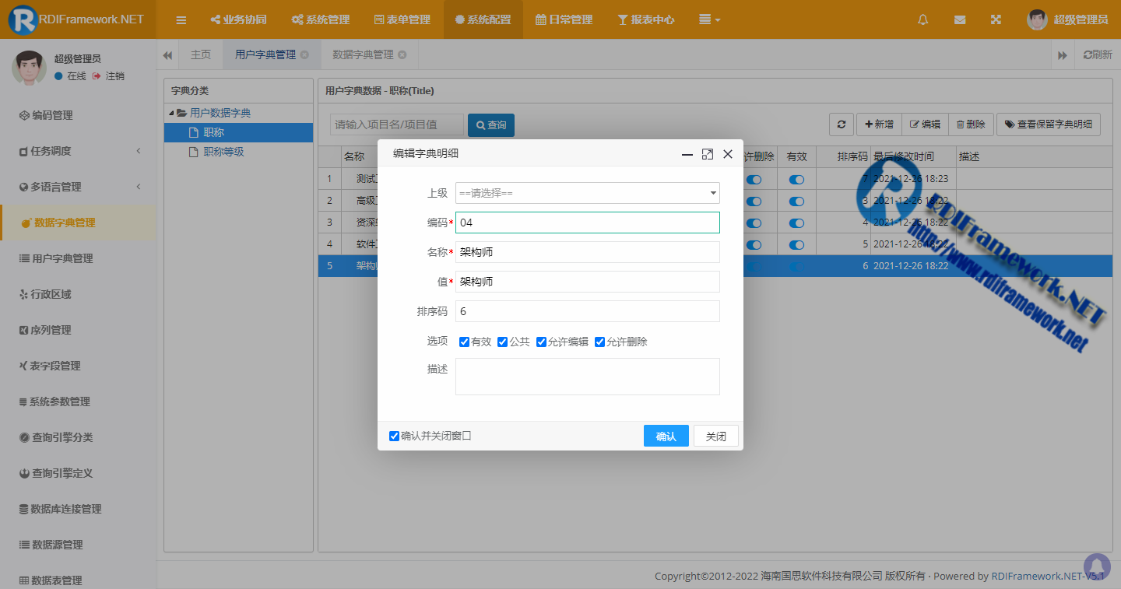This screenshot has height=589, width=1121.
Task: Toggle the 允许删除 checkbox
Action: click(599, 342)
